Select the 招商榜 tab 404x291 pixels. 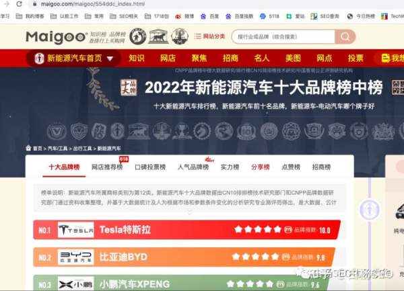pos(321,167)
